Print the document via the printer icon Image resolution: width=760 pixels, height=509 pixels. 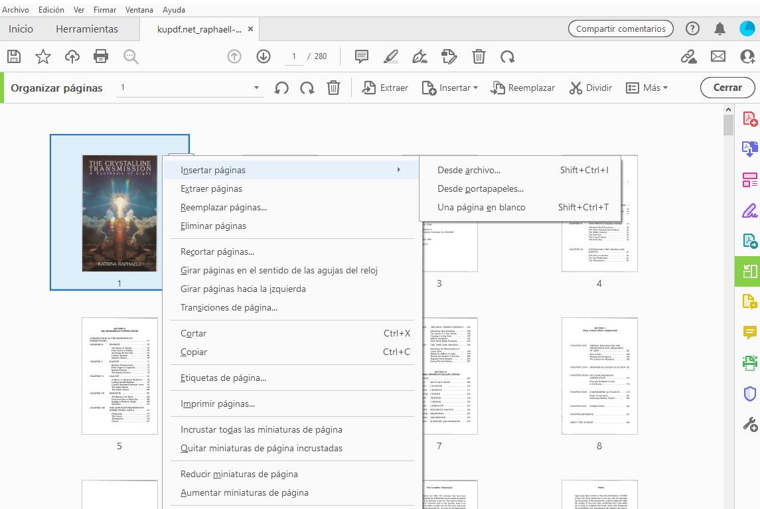click(x=101, y=56)
